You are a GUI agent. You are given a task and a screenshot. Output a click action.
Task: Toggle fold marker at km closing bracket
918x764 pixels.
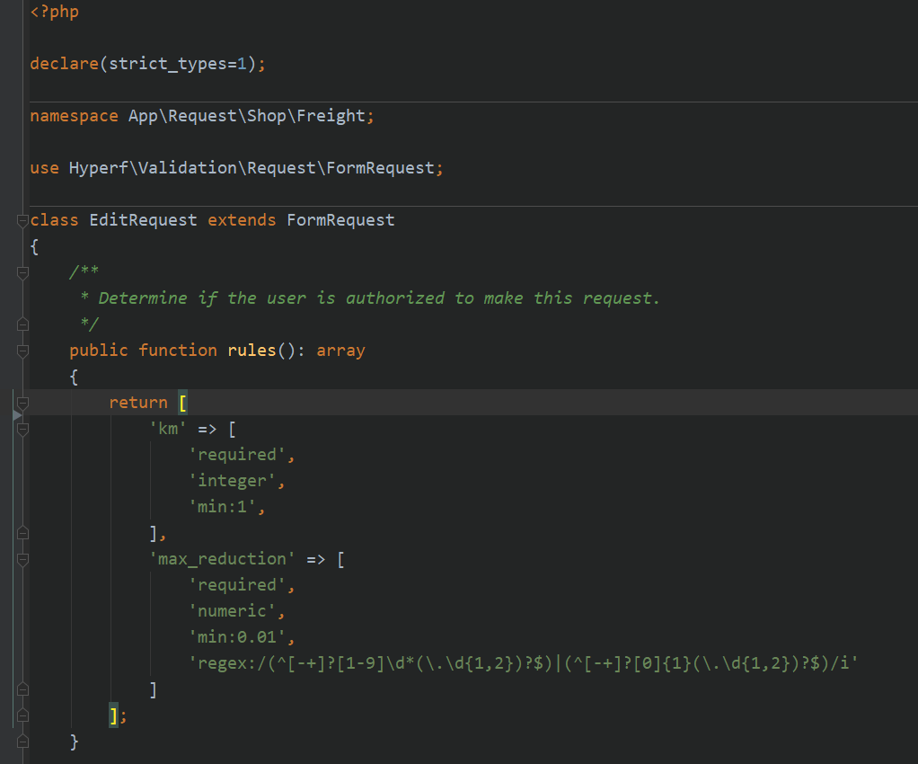click(x=22, y=533)
